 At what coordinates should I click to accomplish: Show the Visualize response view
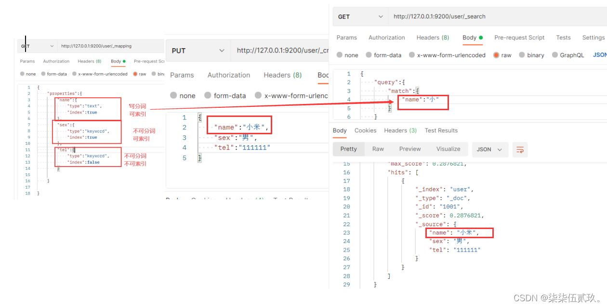pyautogui.click(x=449, y=149)
